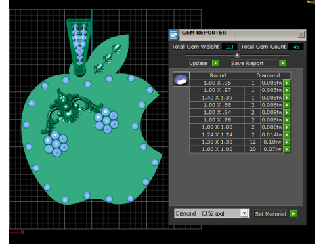This screenshot has height=244, width=325.
Task: Click the Total Gem Weight value .23
Action: pos(230,47)
